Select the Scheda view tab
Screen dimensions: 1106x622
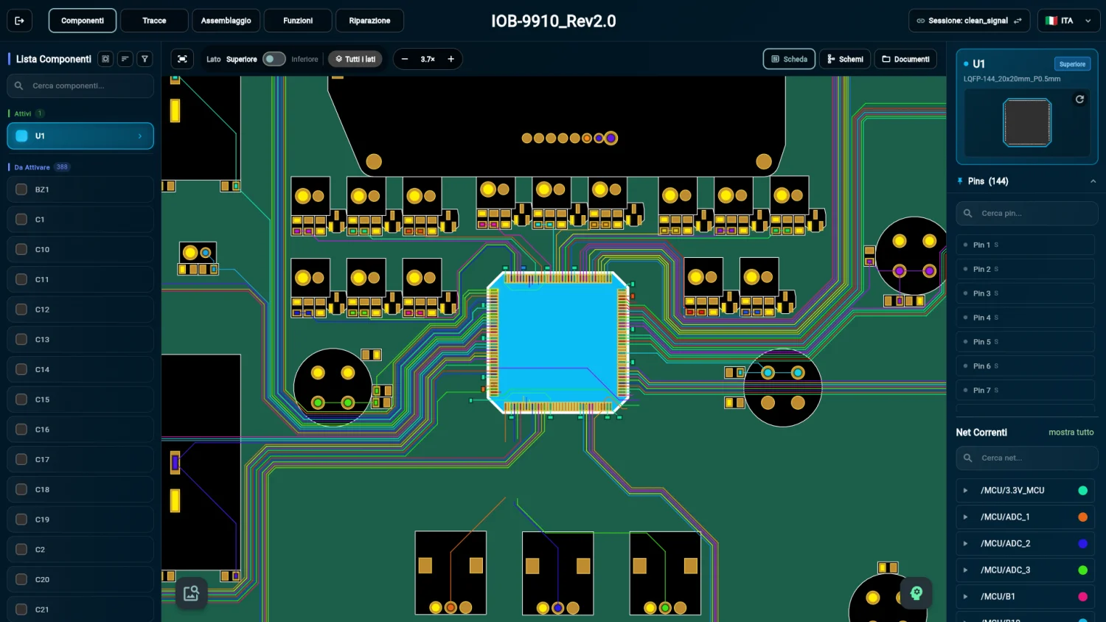[x=789, y=59]
